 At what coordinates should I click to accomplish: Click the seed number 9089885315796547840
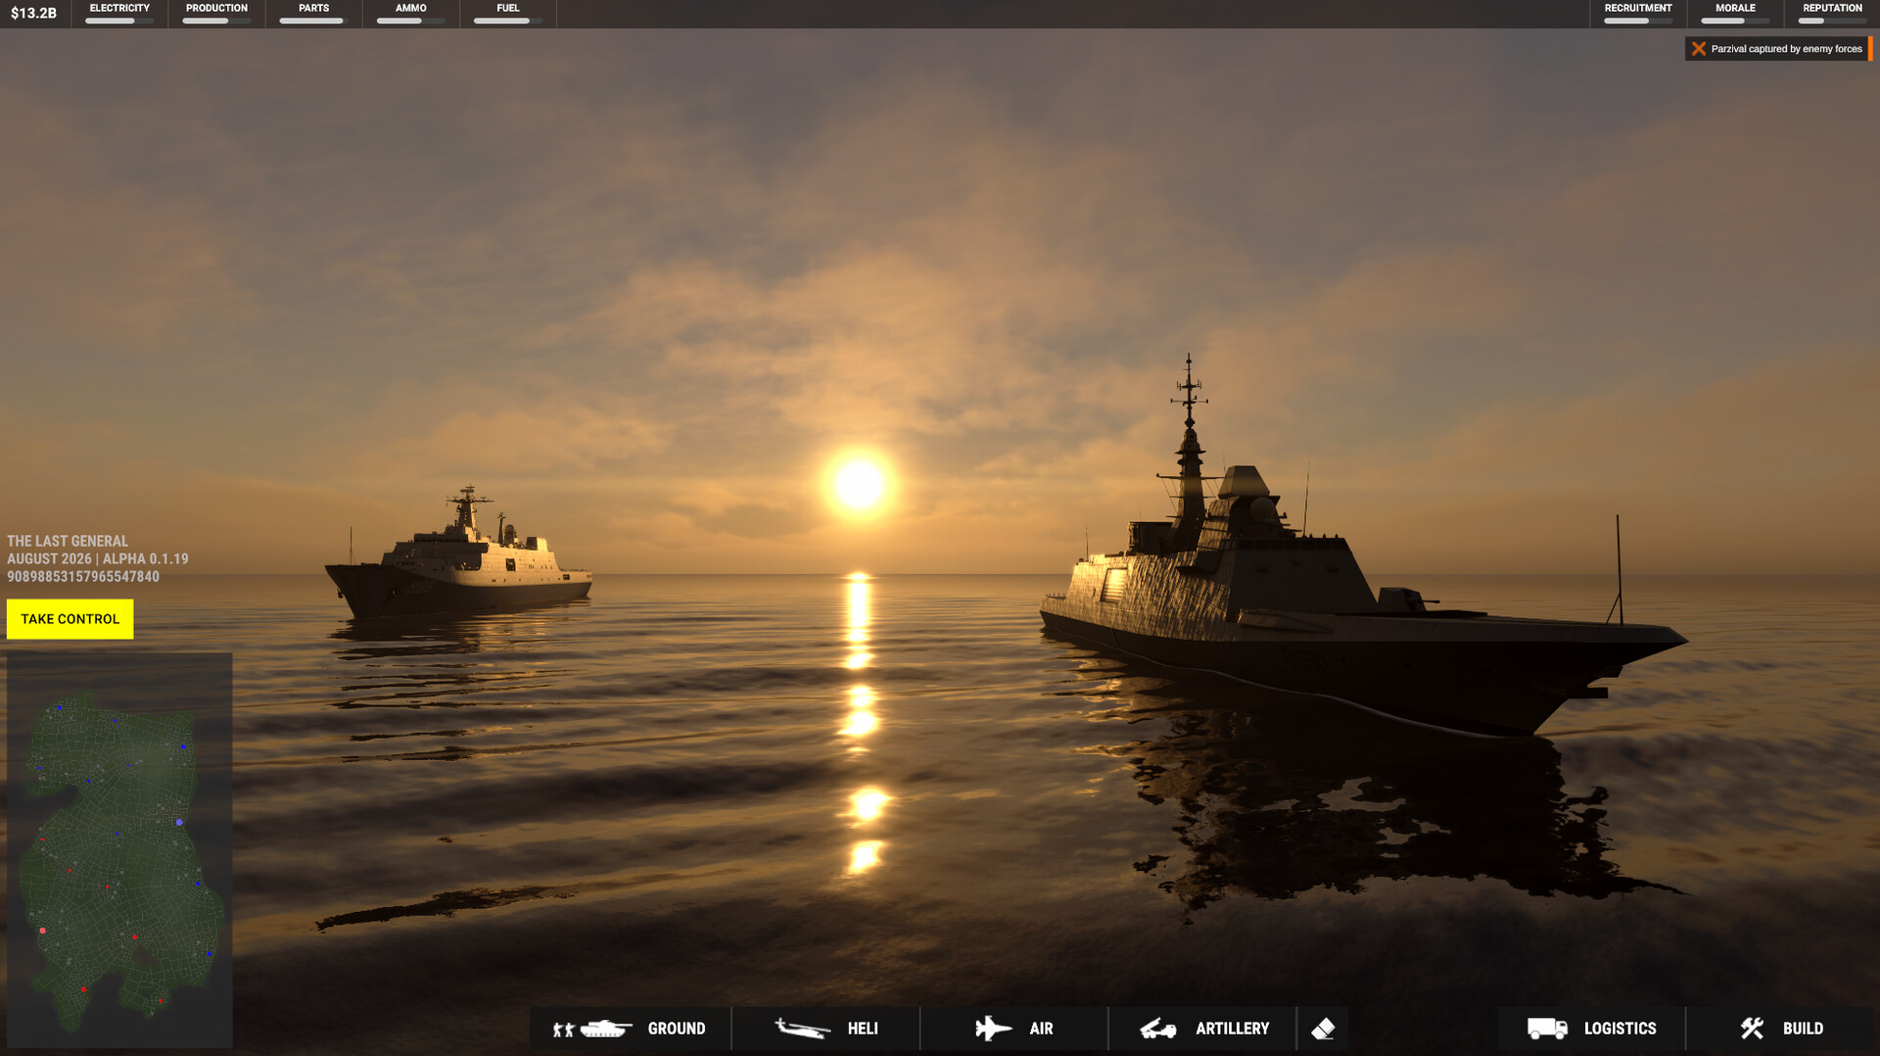point(83,577)
